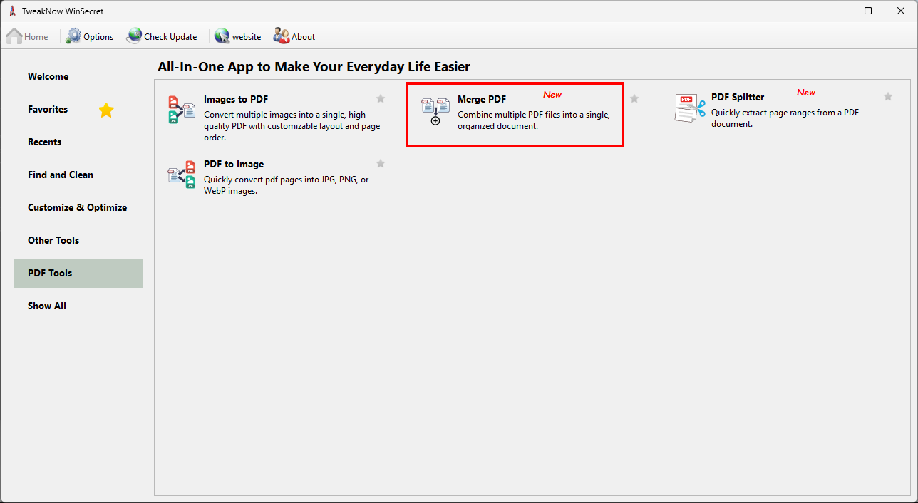The width and height of the screenshot is (918, 503).
Task: Select the Recents sidebar item
Action: (78, 142)
